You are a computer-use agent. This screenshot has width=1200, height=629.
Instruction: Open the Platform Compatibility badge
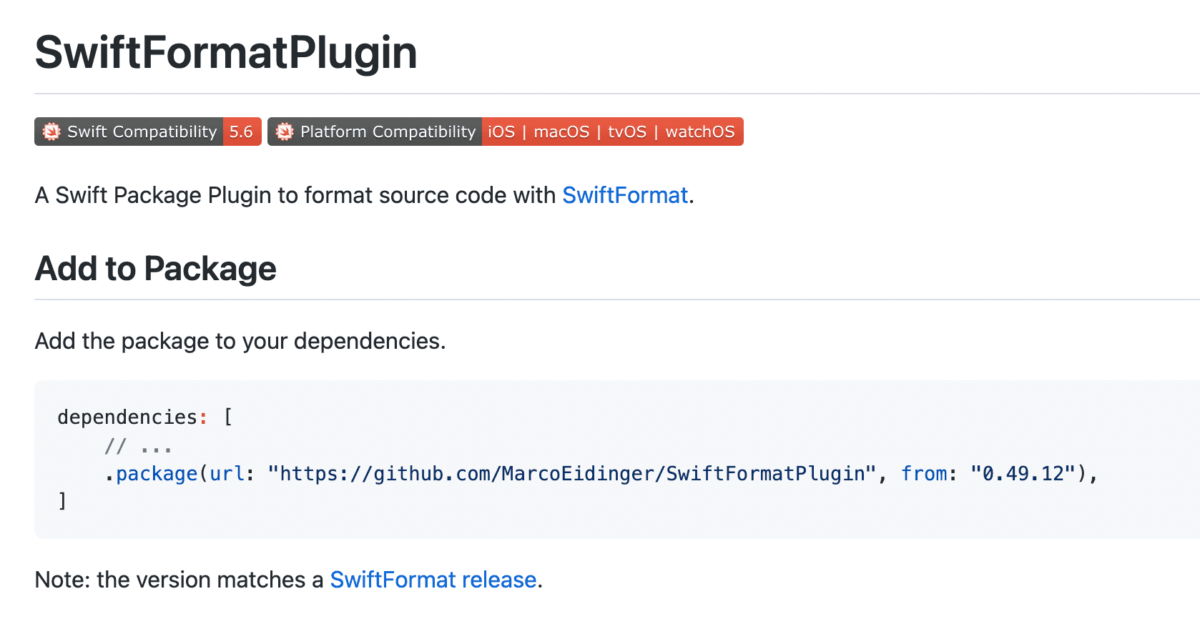[506, 132]
